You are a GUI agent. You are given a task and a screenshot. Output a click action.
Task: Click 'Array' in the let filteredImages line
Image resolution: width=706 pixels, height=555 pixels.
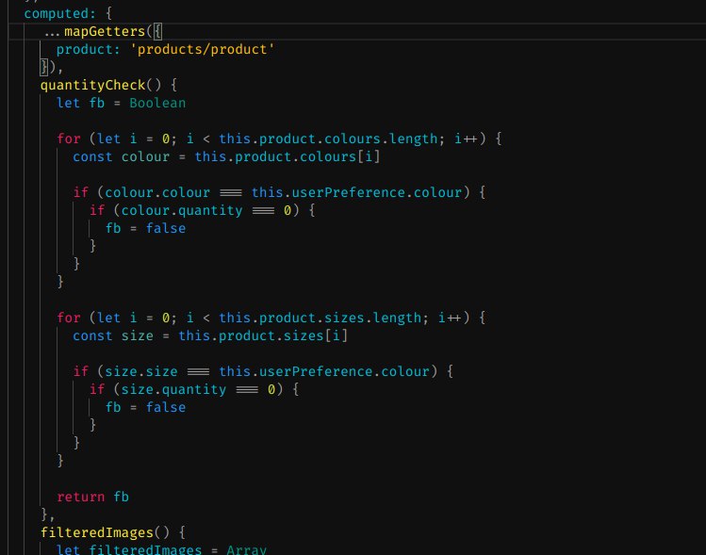[247, 549]
